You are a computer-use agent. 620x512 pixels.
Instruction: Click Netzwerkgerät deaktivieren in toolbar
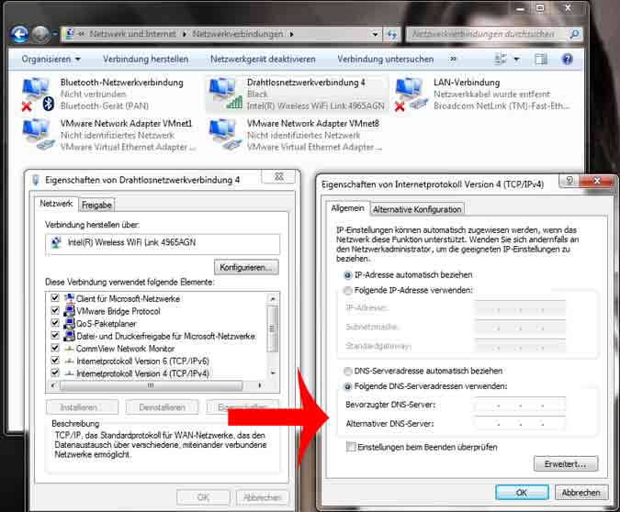click(263, 60)
